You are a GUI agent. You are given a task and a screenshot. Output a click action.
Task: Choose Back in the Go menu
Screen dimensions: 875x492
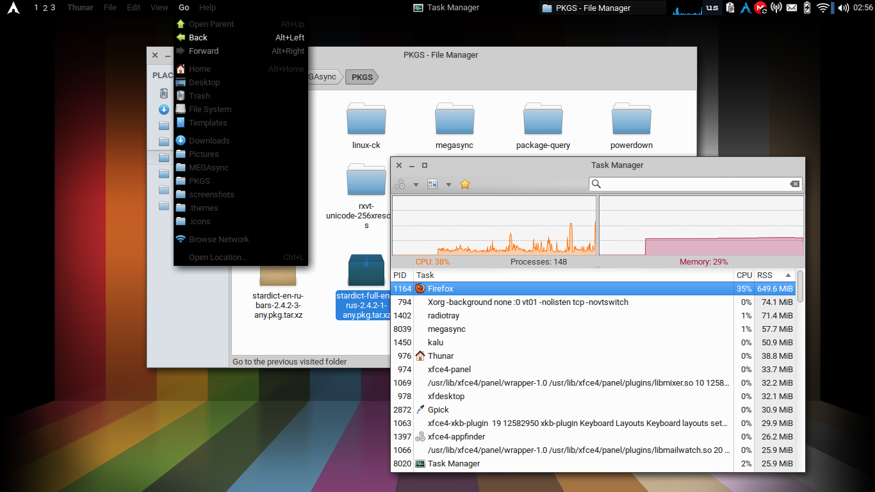tap(241, 38)
